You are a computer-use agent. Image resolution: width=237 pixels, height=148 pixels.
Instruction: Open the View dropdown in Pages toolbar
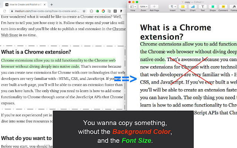133,7
